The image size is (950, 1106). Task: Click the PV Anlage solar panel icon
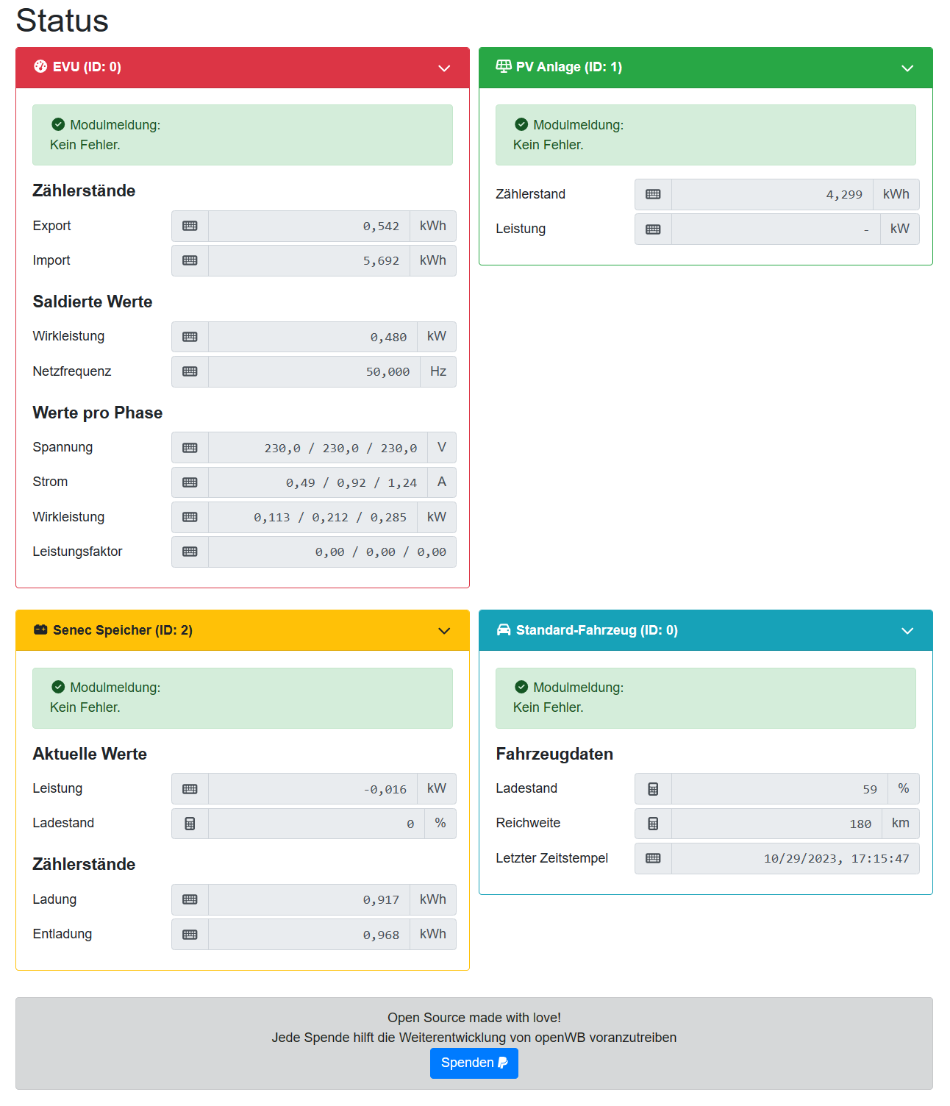click(x=504, y=67)
